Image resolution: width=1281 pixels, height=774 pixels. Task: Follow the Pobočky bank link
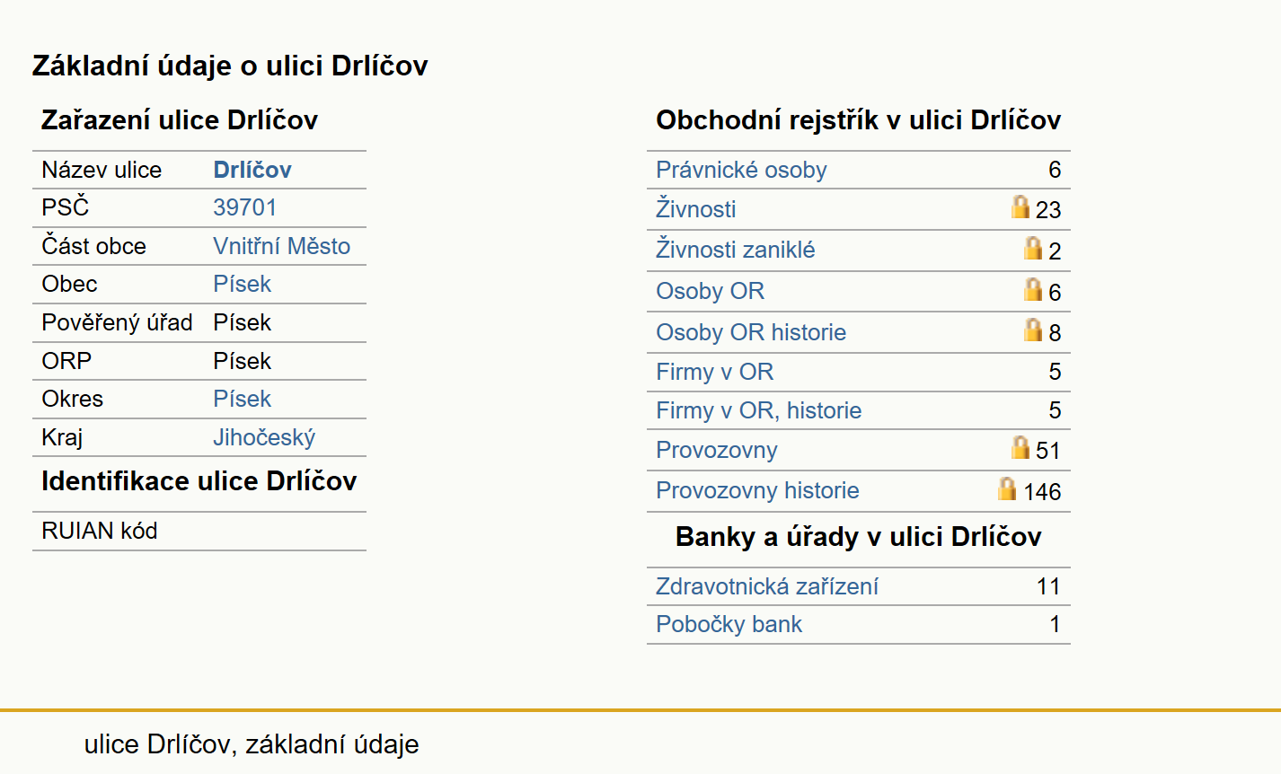pyautogui.click(x=729, y=624)
